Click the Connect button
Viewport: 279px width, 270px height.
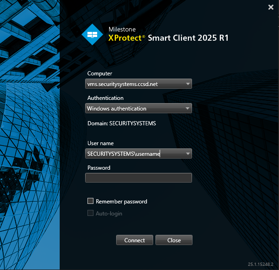135,240
